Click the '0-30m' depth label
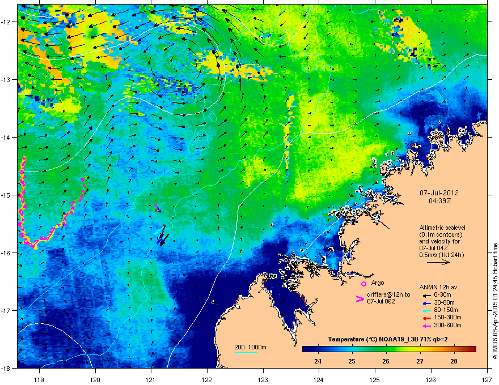 coord(442,295)
